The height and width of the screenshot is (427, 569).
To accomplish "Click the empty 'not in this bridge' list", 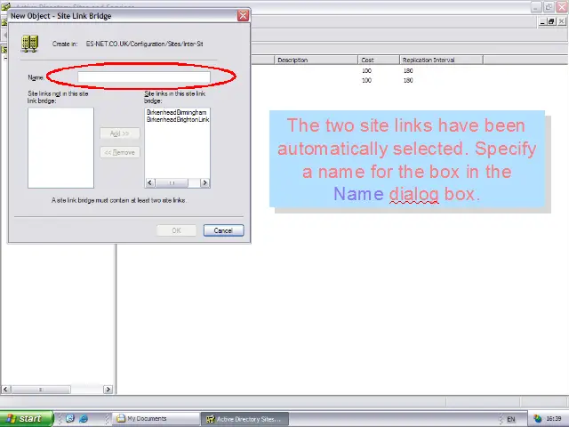I will tap(60, 147).
